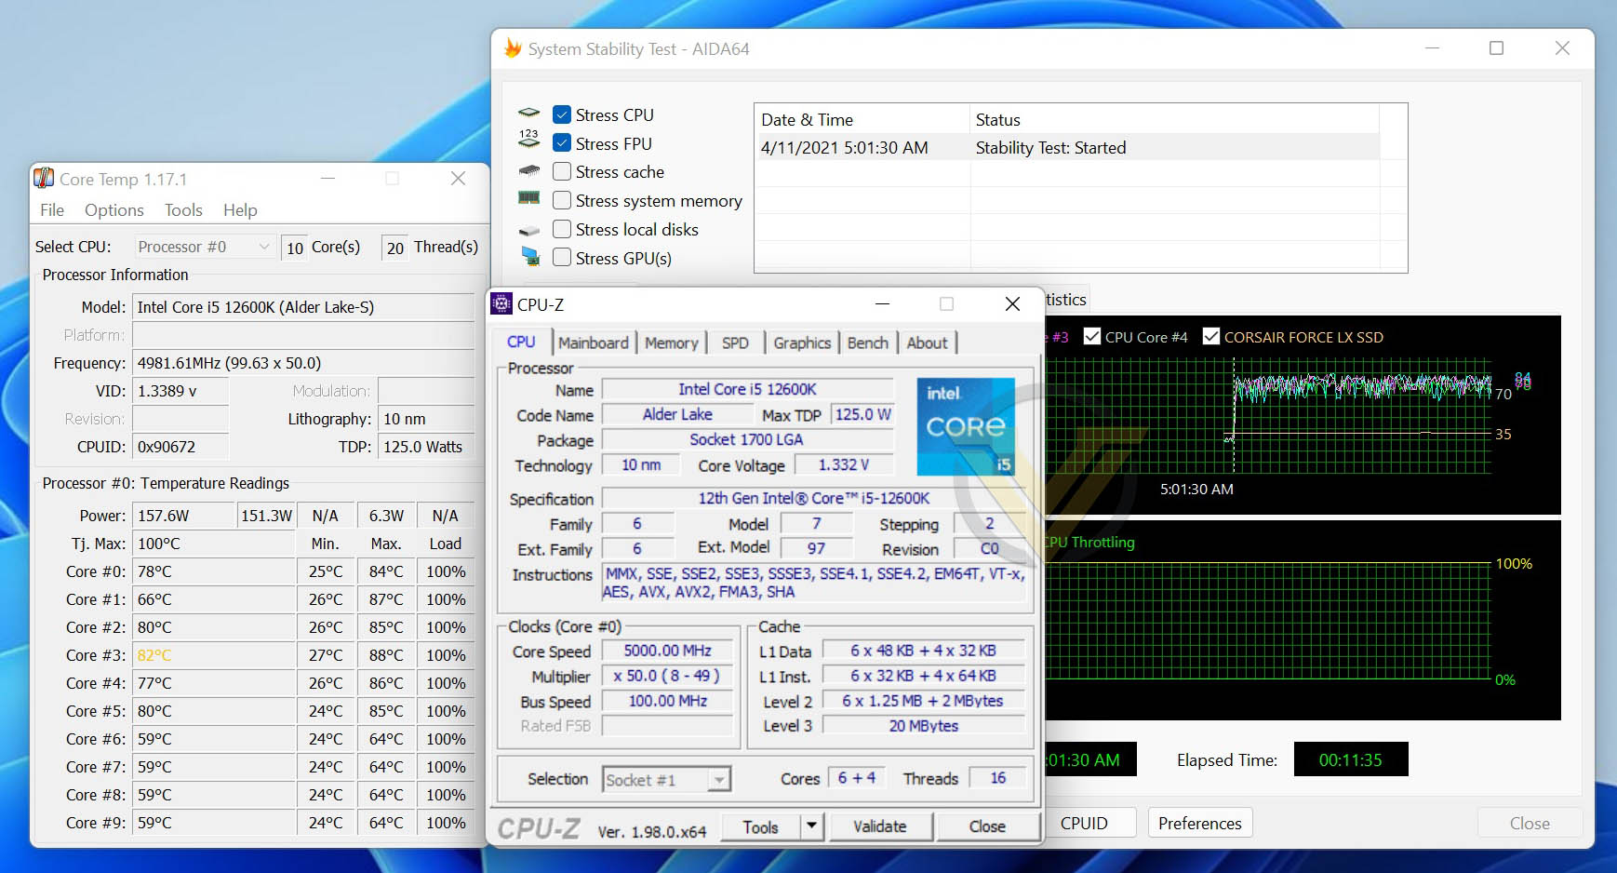Open the Processor #0 dropdown in Core Temp

pyautogui.click(x=205, y=247)
